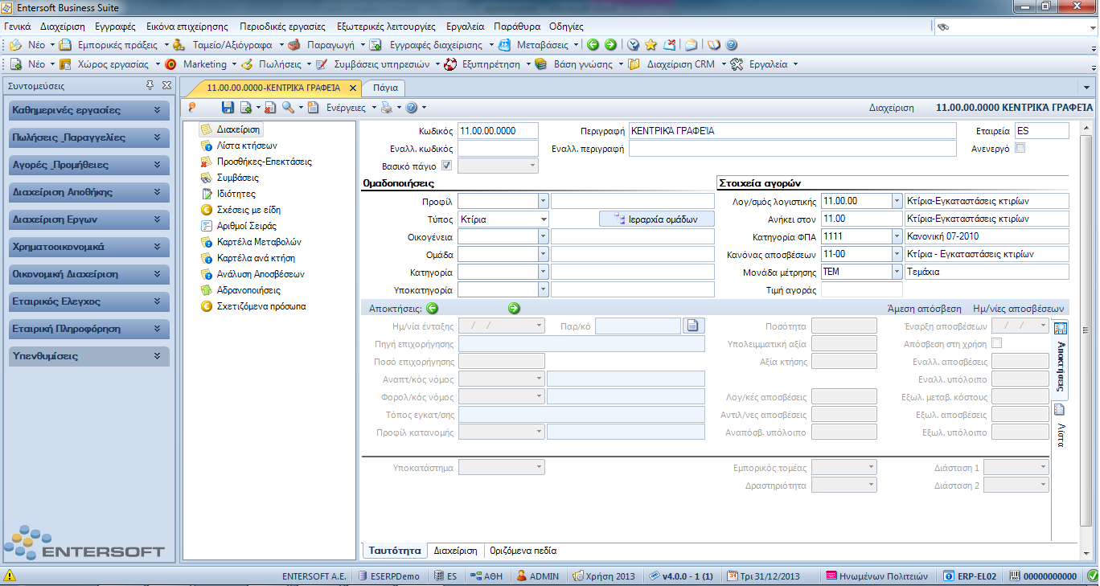Open the Διαχείριση CRM toolbar menu
The height and width of the screenshot is (586, 1100).
click(x=677, y=64)
